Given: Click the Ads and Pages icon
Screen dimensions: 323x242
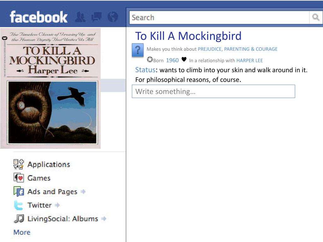Looking at the screenshot, I should click(x=19, y=191).
